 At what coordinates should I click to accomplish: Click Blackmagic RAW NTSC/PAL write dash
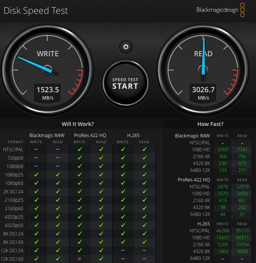pos(36,149)
